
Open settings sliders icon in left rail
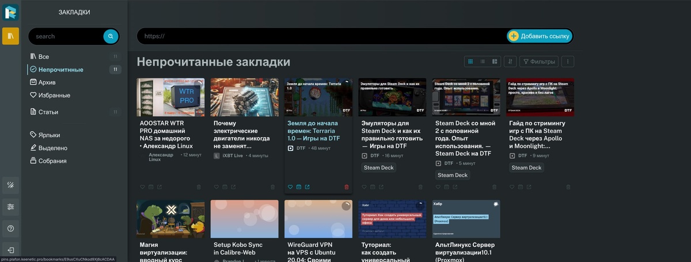(10, 207)
